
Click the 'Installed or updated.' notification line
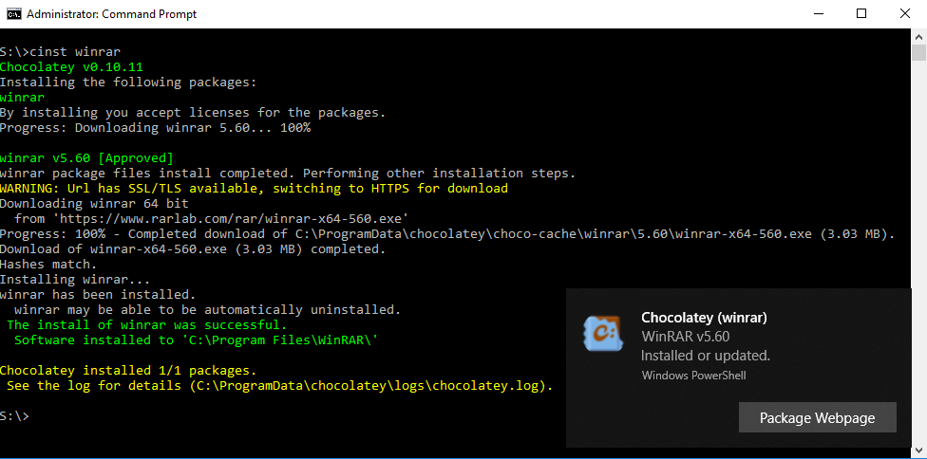(x=706, y=356)
